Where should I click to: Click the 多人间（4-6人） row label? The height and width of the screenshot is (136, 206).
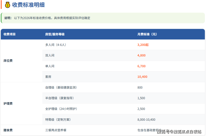point(55,44)
